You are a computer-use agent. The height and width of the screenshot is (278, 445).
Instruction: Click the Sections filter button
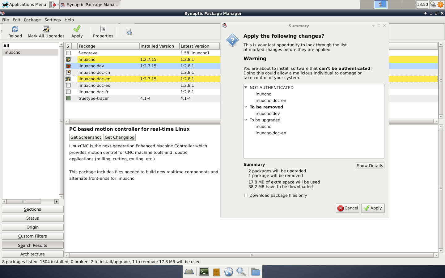(33, 209)
